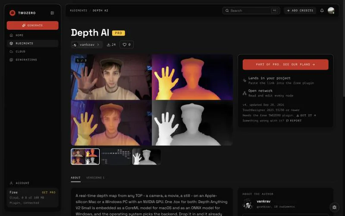The width and height of the screenshot is (345, 216).
Task: Click Part of Pro See Our Plans
Action: pos(285,64)
